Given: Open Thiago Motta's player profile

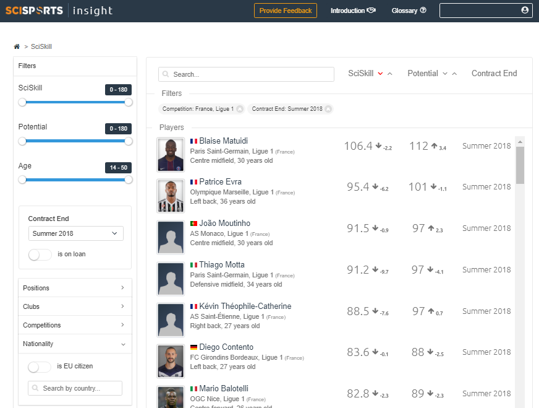Looking at the screenshot, I should coord(222,265).
